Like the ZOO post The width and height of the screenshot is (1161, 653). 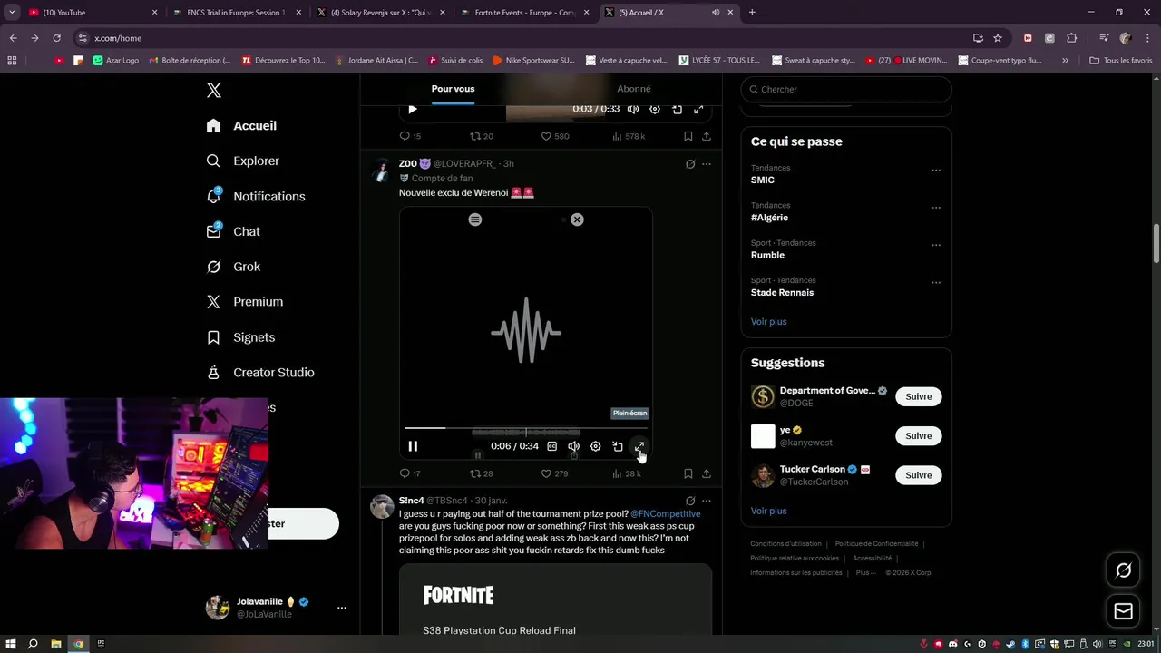pos(554,473)
